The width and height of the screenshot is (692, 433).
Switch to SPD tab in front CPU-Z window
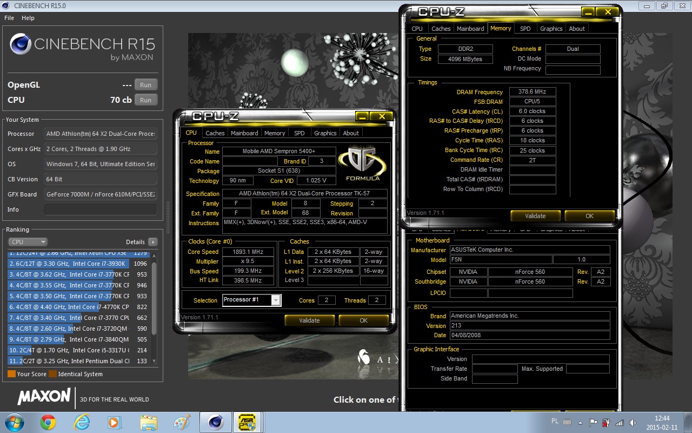tap(300, 133)
